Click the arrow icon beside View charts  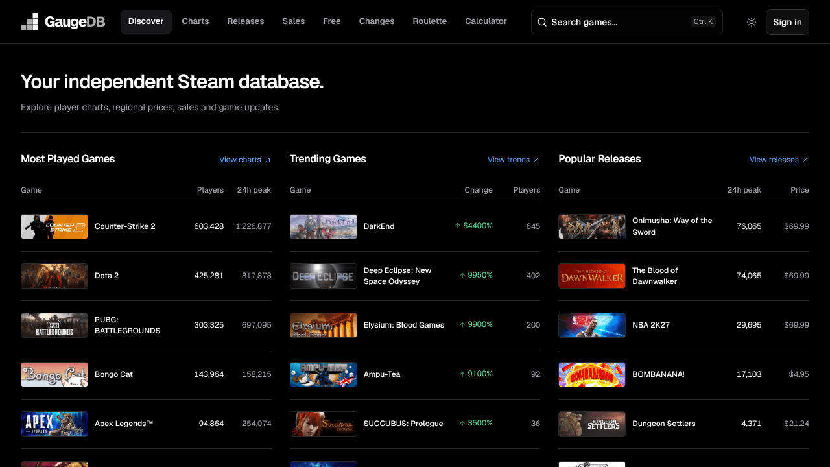[x=268, y=160]
